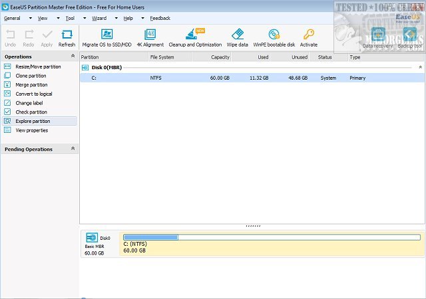Open the Help menu

128,18
